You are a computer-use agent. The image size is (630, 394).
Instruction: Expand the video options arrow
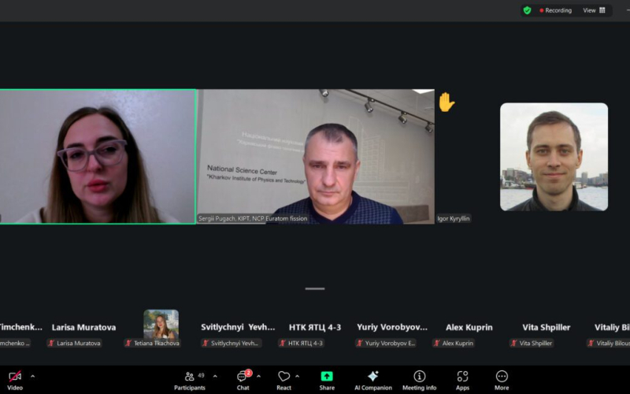click(x=32, y=376)
